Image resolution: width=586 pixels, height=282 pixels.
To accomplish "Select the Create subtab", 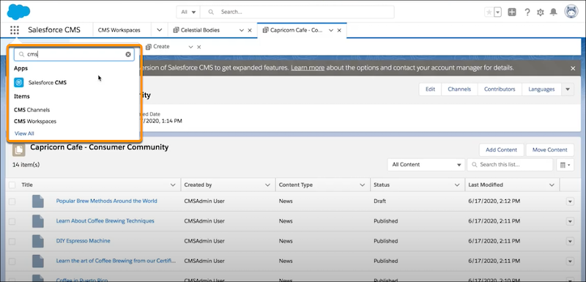I will [161, 47].
